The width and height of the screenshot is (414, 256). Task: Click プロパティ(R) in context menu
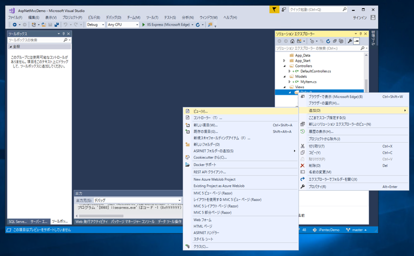coord(354,187)
